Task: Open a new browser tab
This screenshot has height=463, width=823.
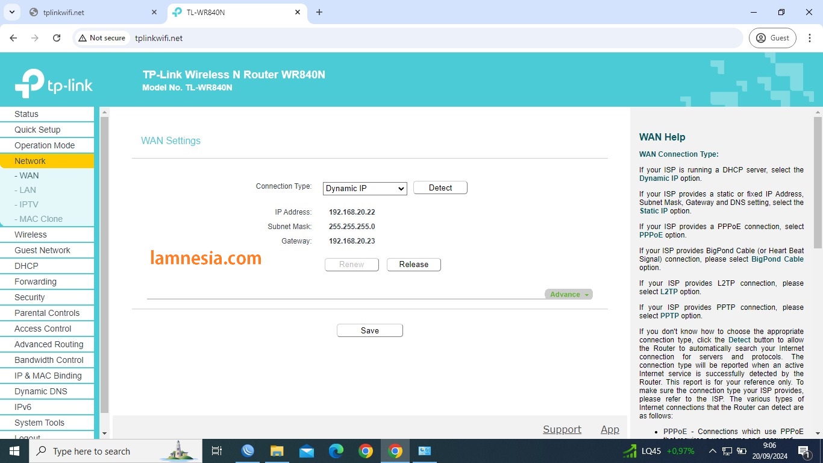Action: pyautogui.click(x=319, y=12)
